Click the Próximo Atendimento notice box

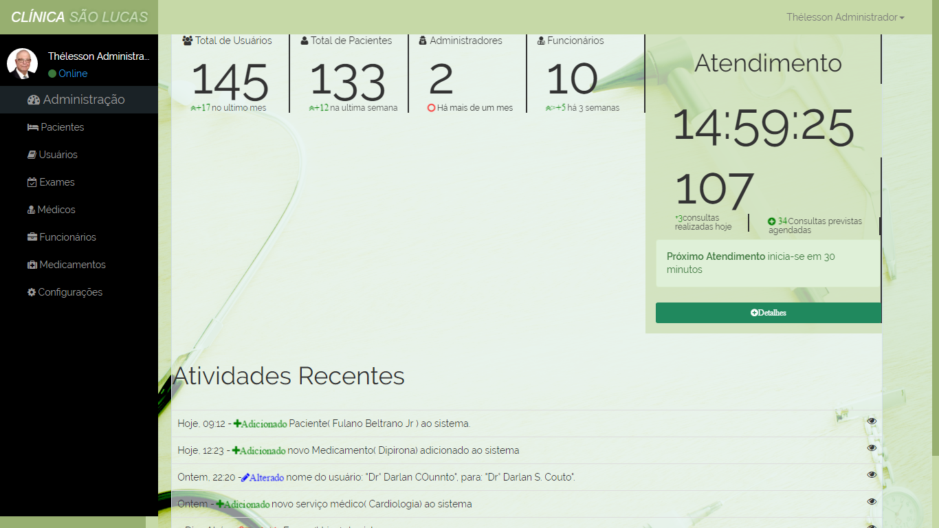[769, 263]
